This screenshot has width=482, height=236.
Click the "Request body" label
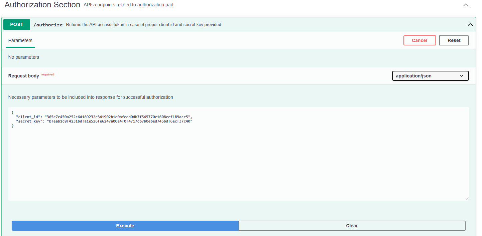point(24,76)
